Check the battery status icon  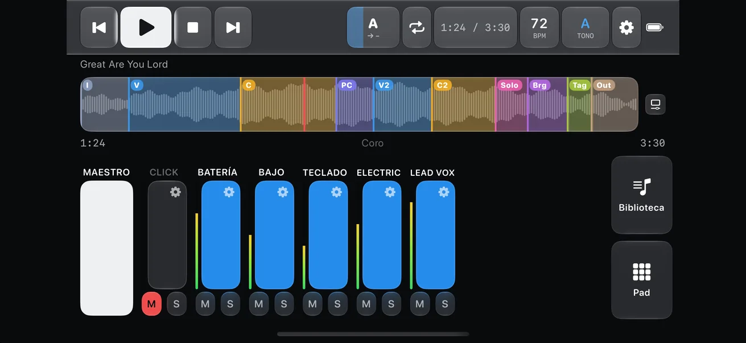654,27
